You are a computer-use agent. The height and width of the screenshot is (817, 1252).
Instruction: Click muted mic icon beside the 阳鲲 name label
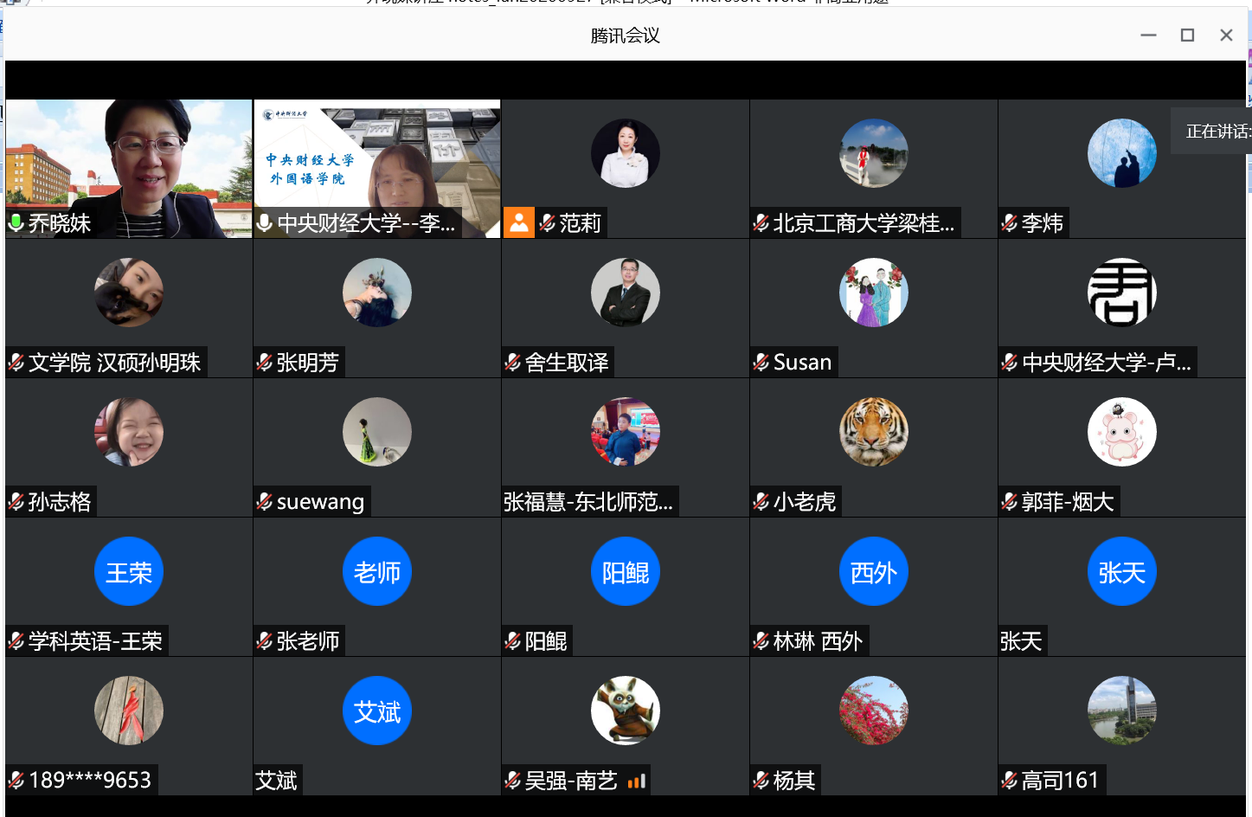[x=512, y=641]
